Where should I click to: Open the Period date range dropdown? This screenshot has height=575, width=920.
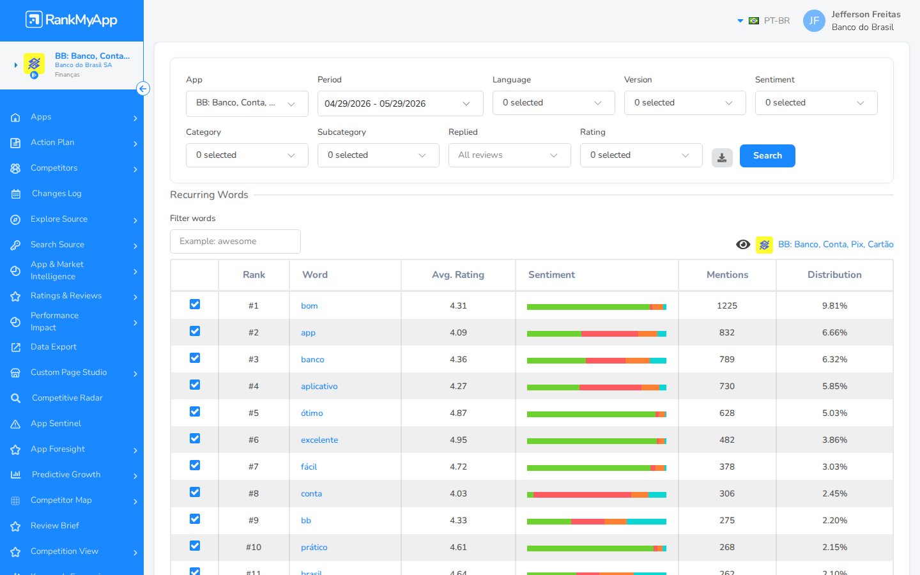pos(400,103)
